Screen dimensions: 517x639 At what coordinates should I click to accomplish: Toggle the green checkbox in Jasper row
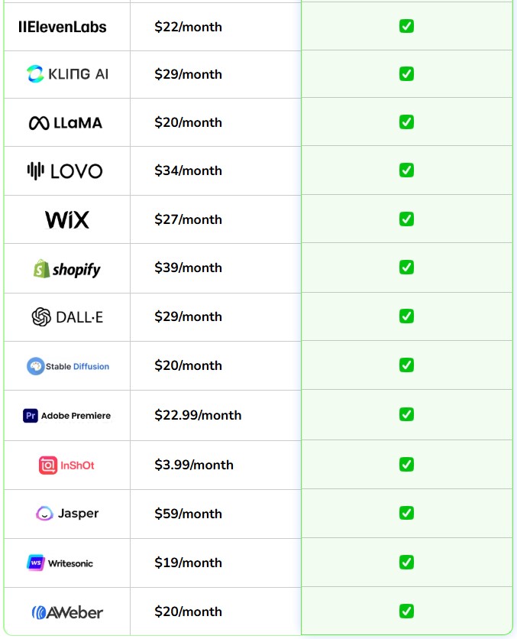coord(406,512)
